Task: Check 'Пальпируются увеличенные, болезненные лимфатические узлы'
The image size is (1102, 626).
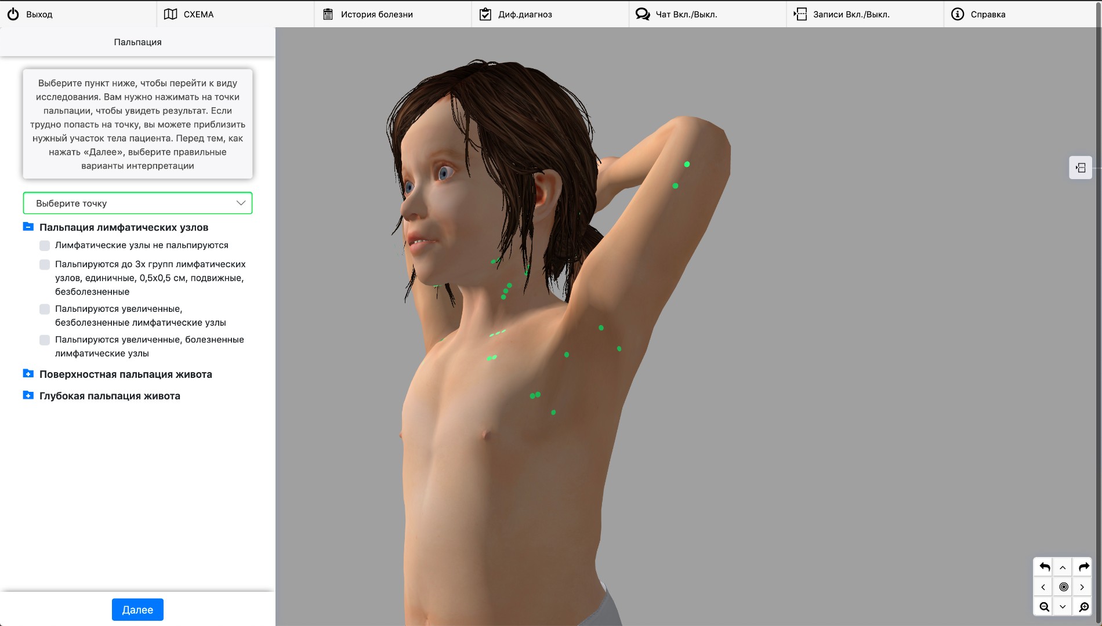Action: (x=45, y=340)
